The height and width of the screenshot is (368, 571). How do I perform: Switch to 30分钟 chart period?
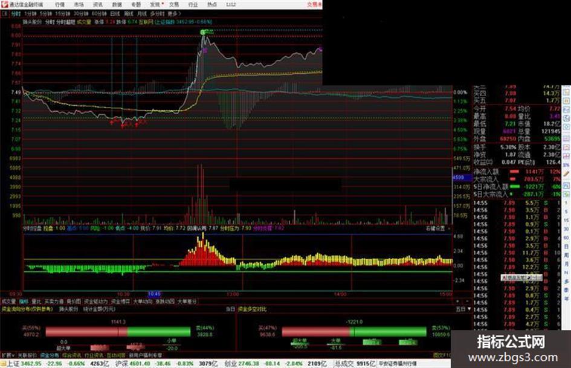click(80, 13)
